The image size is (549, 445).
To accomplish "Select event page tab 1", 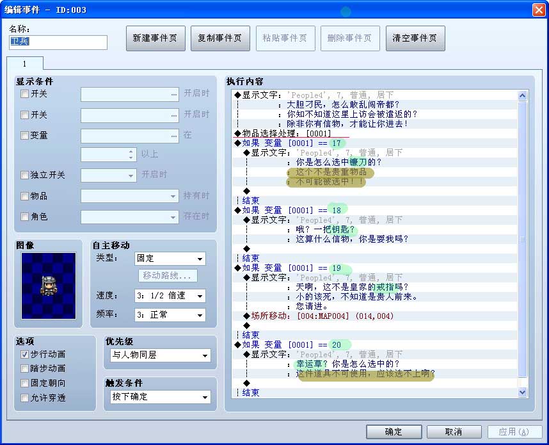I will (x=25, y=64).
